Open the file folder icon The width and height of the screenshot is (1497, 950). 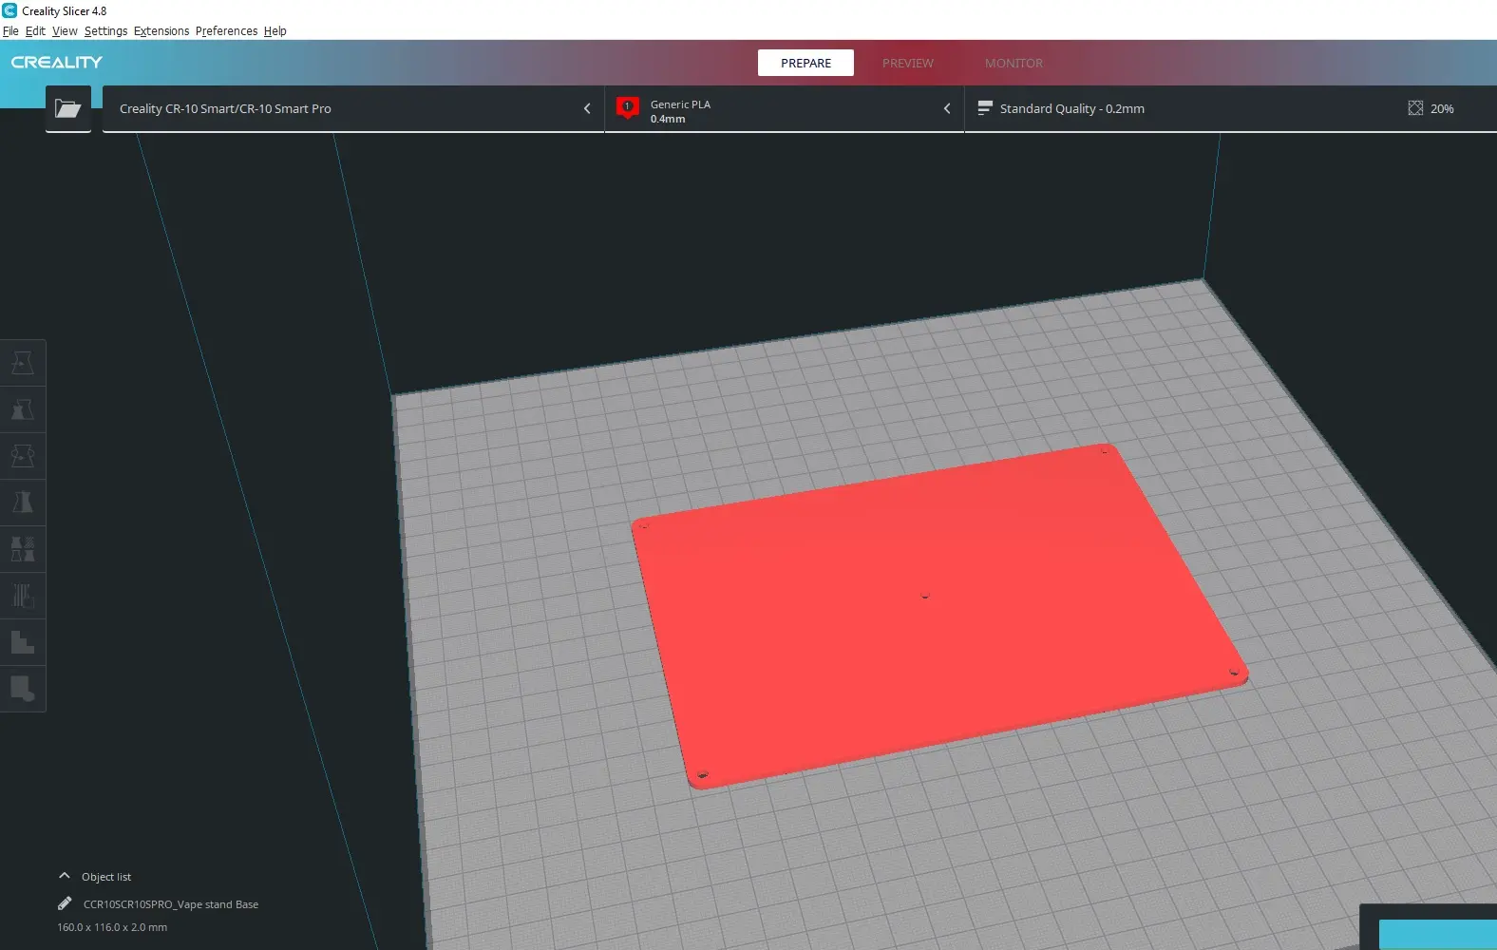pyautogui.click(x=68, y=108)
